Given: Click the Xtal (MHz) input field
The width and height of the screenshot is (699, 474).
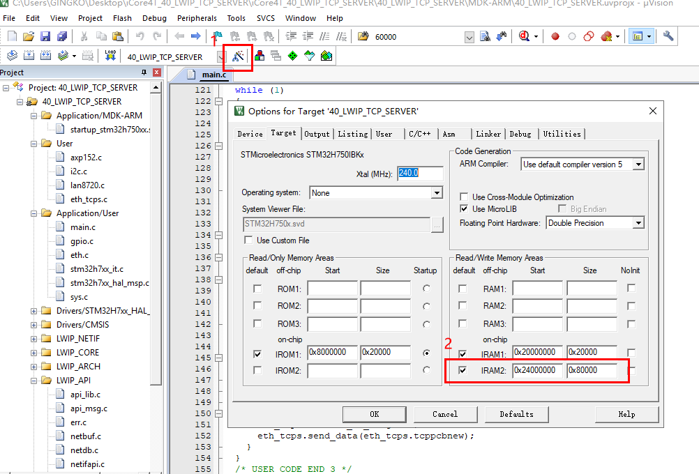Looking at the screenshot, I should (420, 174).
